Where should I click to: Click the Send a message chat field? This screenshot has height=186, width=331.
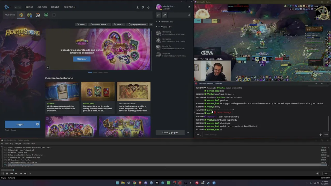tap(260, 135)
